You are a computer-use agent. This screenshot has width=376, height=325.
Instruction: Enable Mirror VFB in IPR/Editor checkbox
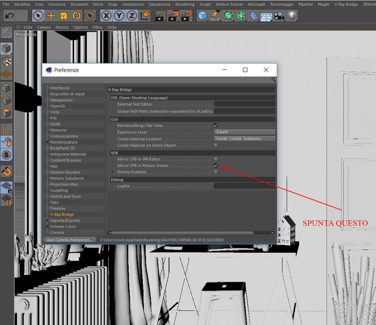216,159
